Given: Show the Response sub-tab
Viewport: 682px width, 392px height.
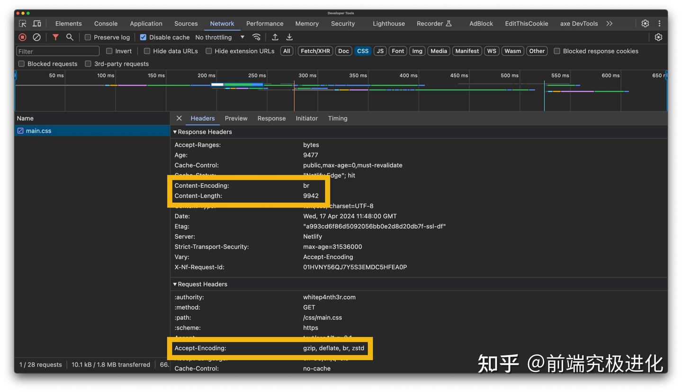Looking at the screenshot, I should tap(271, 118).
